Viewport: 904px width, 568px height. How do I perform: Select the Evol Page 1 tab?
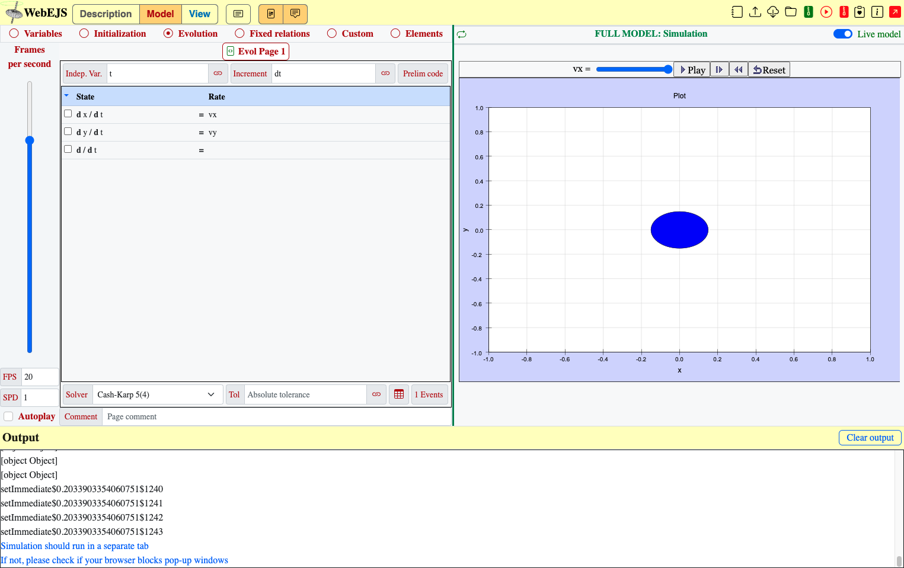256,52
